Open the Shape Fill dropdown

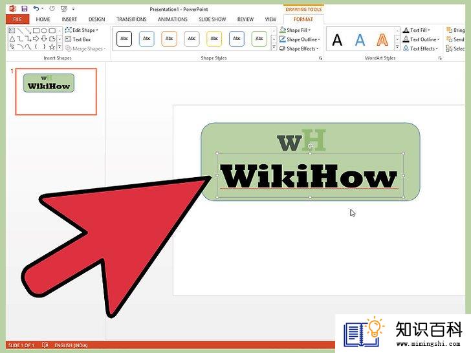tap(295, 30)
